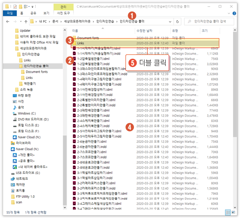Open USB 드라이브 (G:) in navigation pane

point(28,173)
